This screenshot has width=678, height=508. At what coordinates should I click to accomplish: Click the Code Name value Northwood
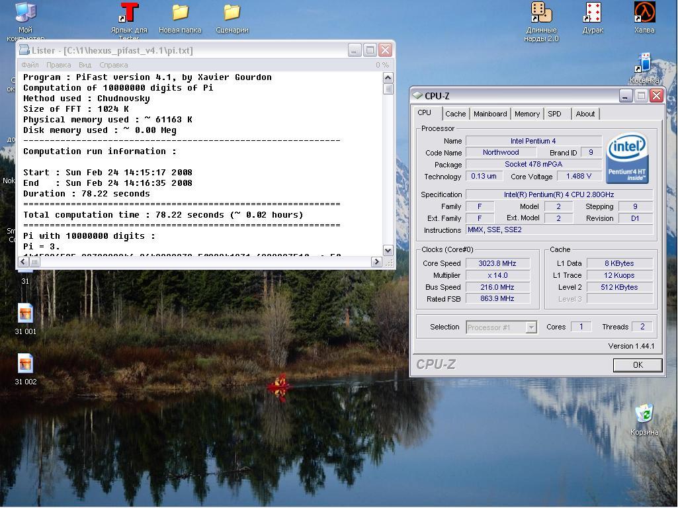point(501,153)
